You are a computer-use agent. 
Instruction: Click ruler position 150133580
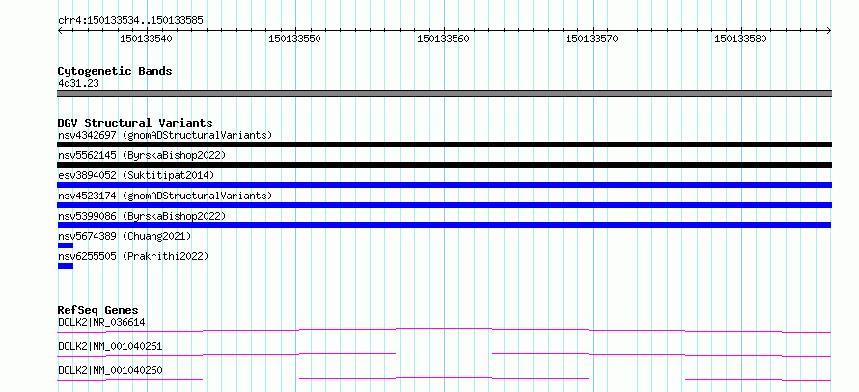click(740, 39)
